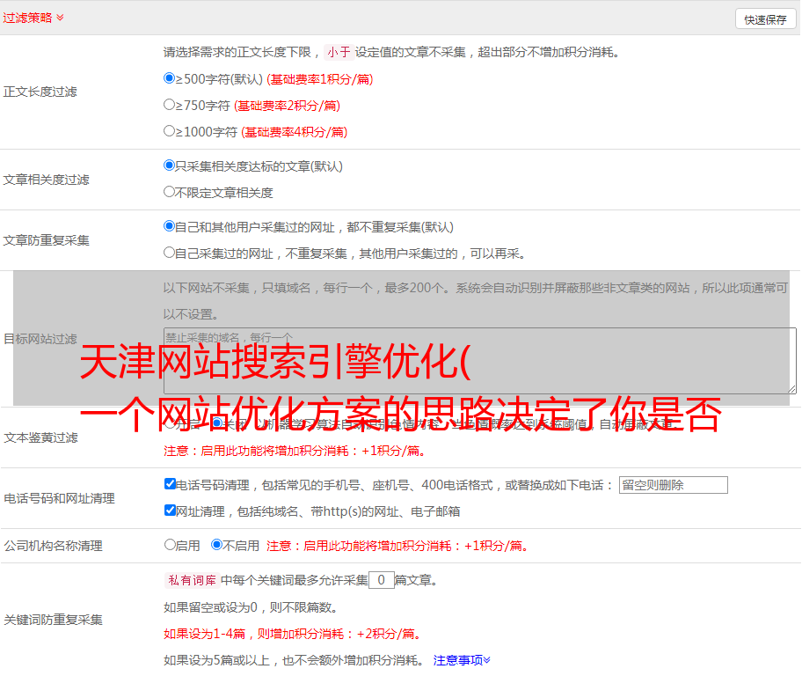
Task: Click the 过滤策略 heading text
Action: click(27, 18)
